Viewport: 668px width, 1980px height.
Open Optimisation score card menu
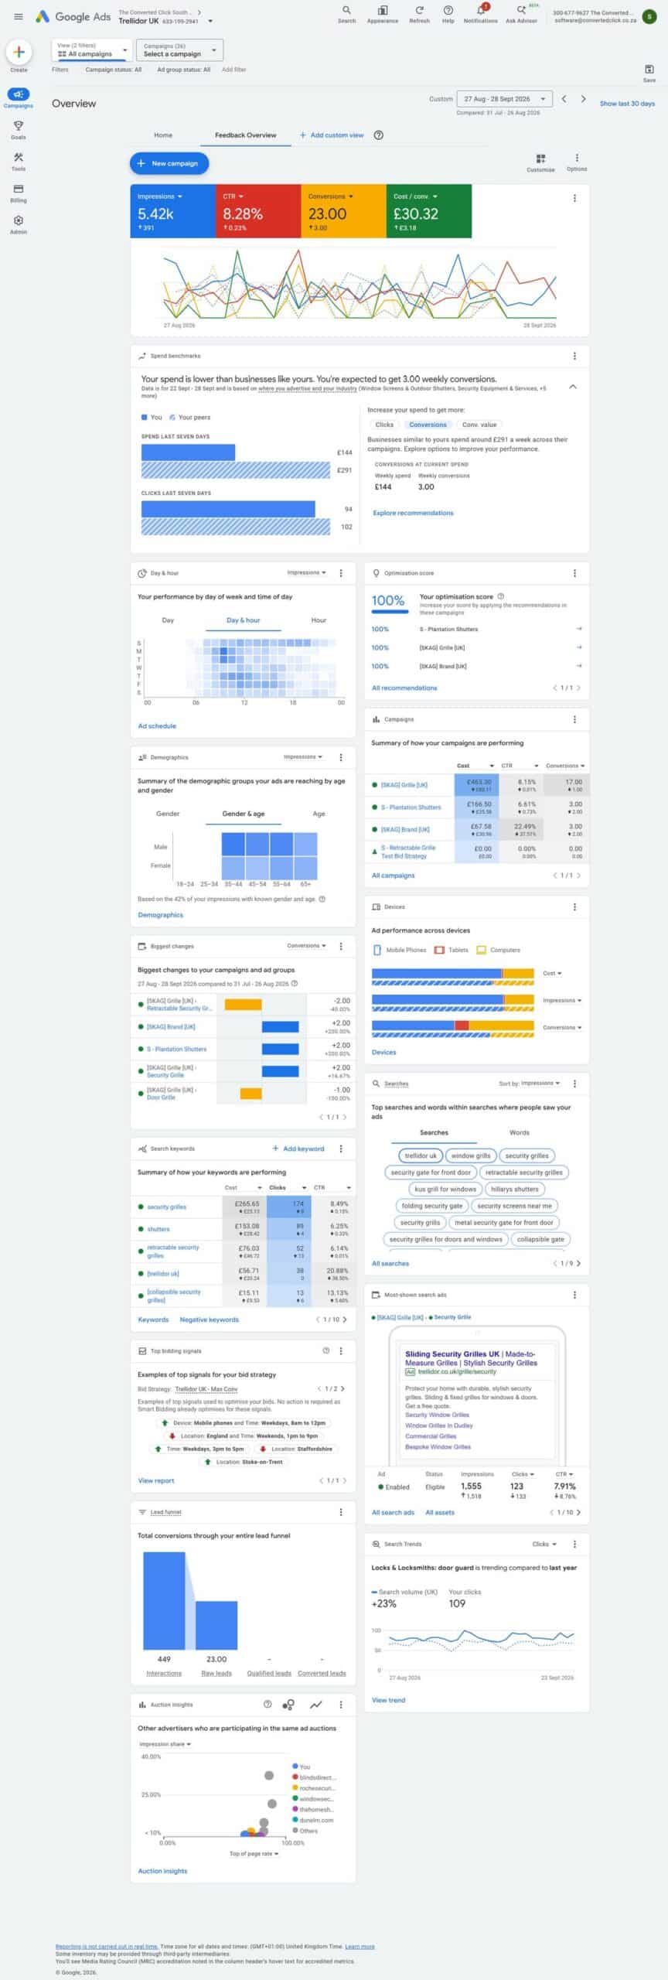click(x=574, y=573)
